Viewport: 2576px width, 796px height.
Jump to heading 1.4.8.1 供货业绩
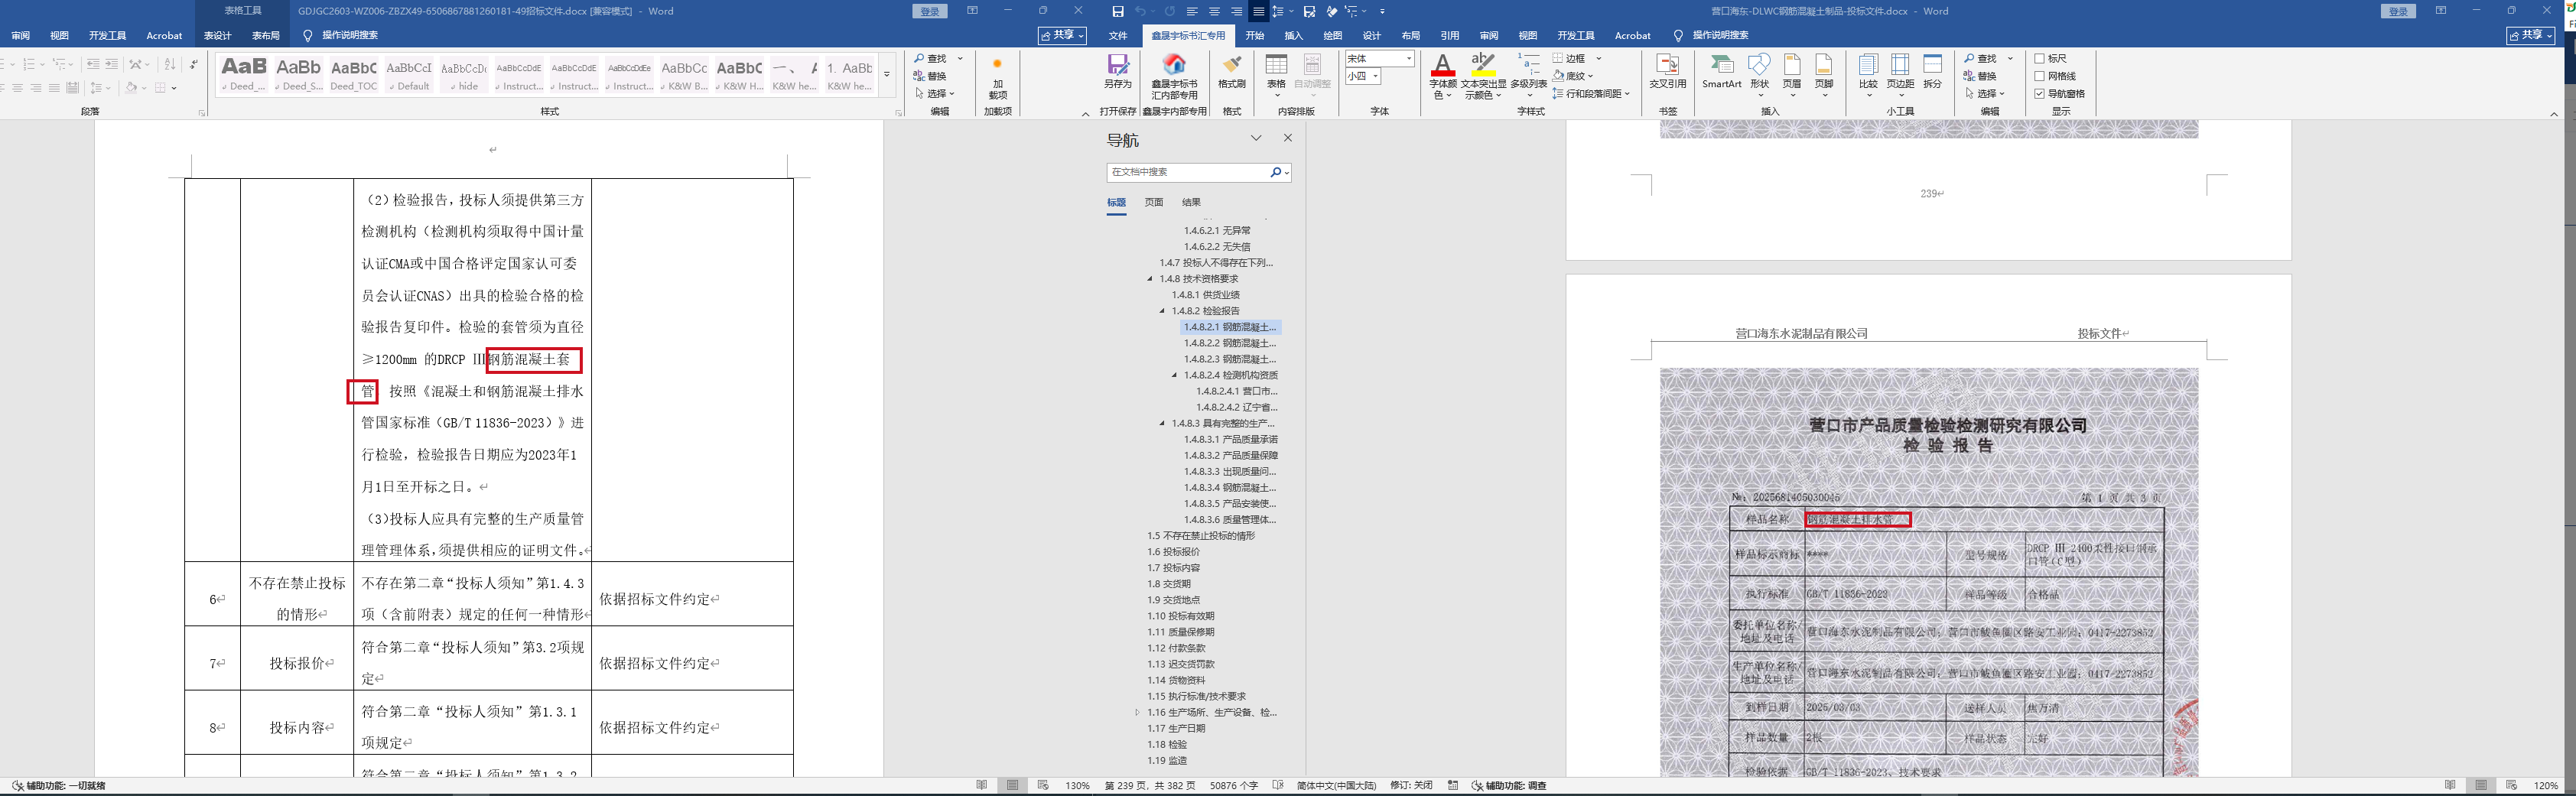1206,295
